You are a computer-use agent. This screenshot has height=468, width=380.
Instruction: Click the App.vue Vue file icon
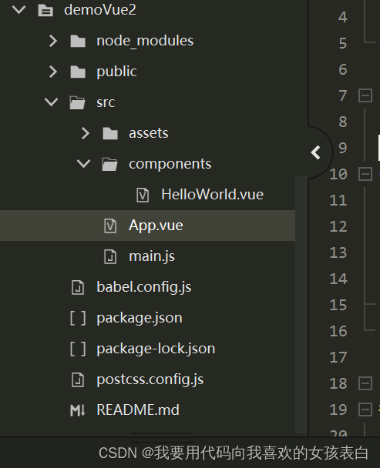click(x=110, y=226)
